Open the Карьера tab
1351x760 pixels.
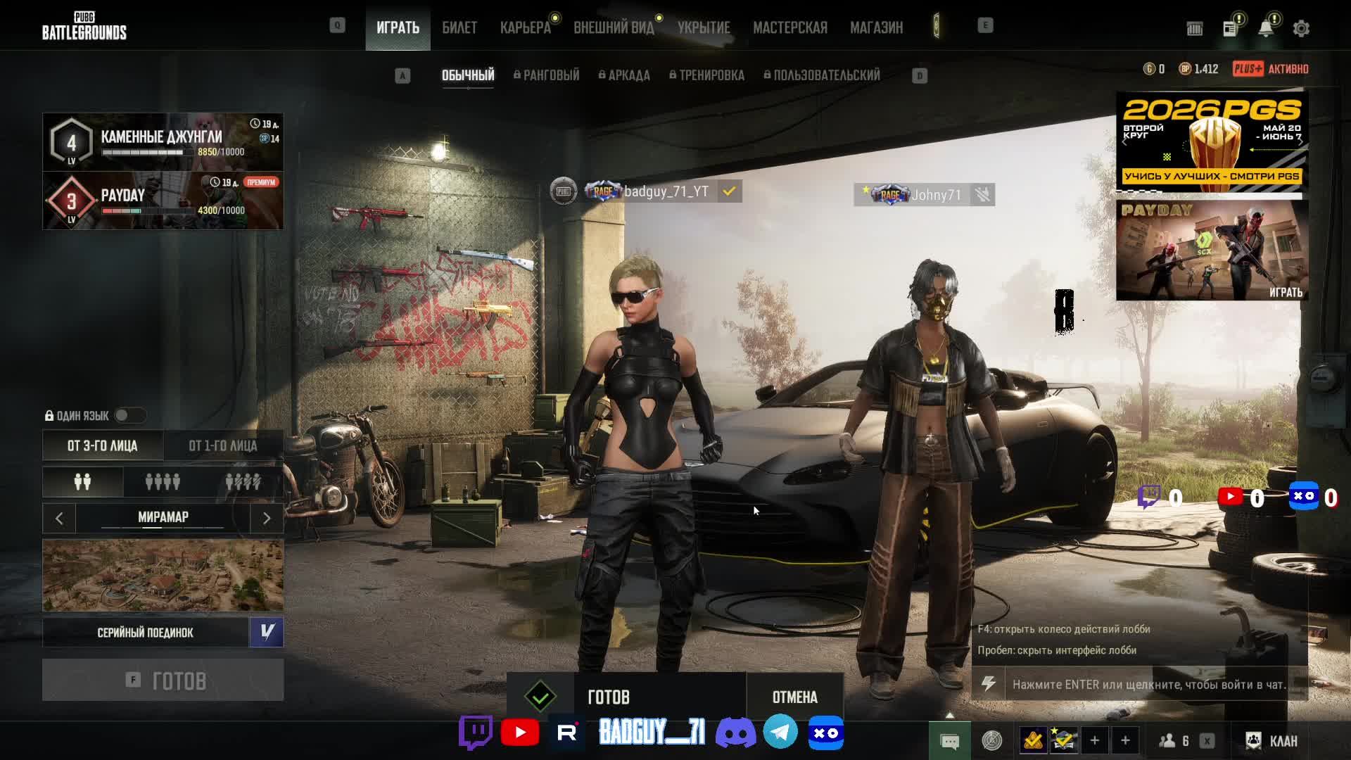tap(525, 27)
